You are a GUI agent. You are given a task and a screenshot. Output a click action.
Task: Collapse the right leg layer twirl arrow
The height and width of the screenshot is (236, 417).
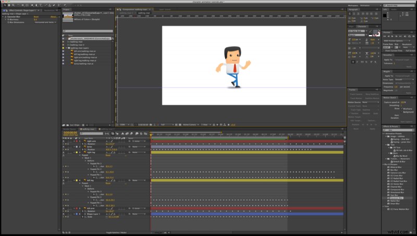[x=74, y=153]
